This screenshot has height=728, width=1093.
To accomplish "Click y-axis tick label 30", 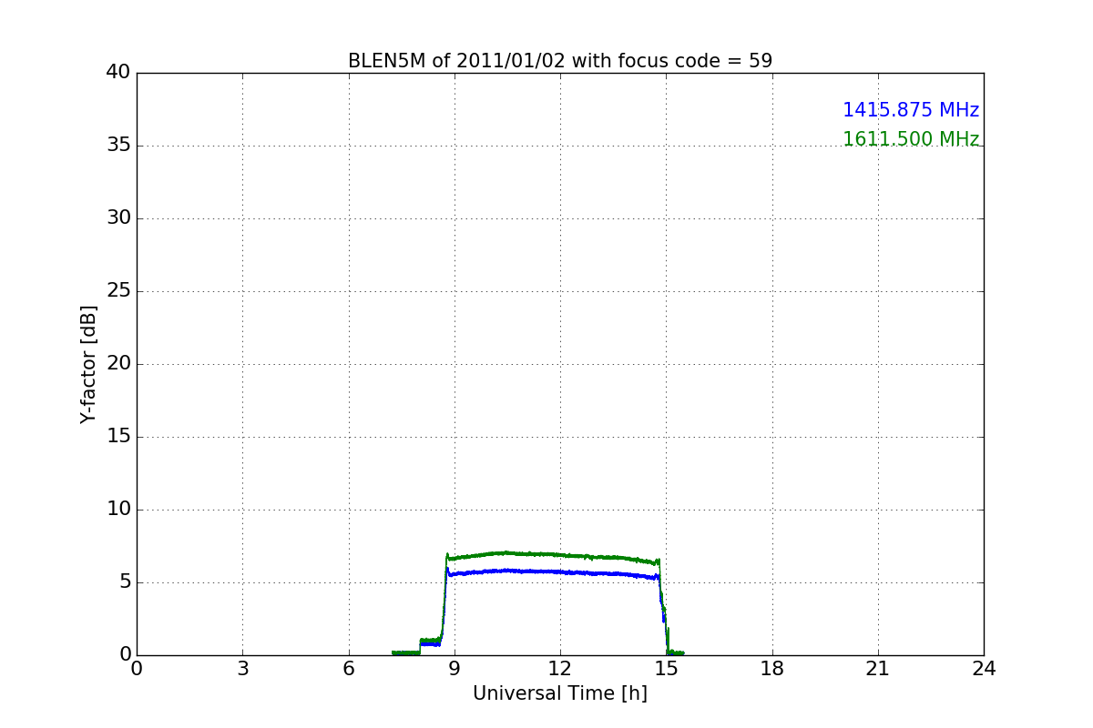I will [118, 218].
